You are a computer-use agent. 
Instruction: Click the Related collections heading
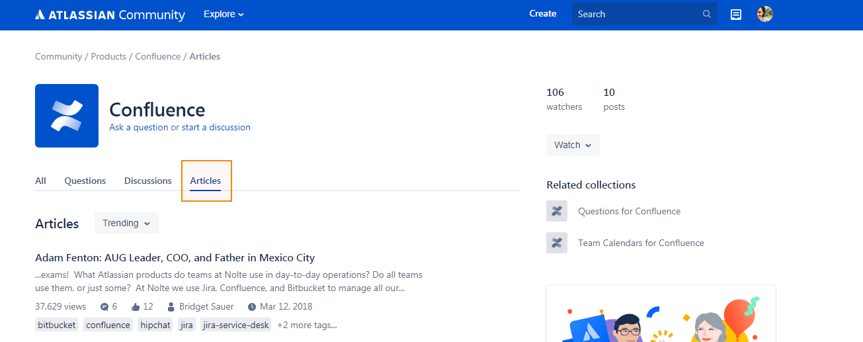[591, 185]
